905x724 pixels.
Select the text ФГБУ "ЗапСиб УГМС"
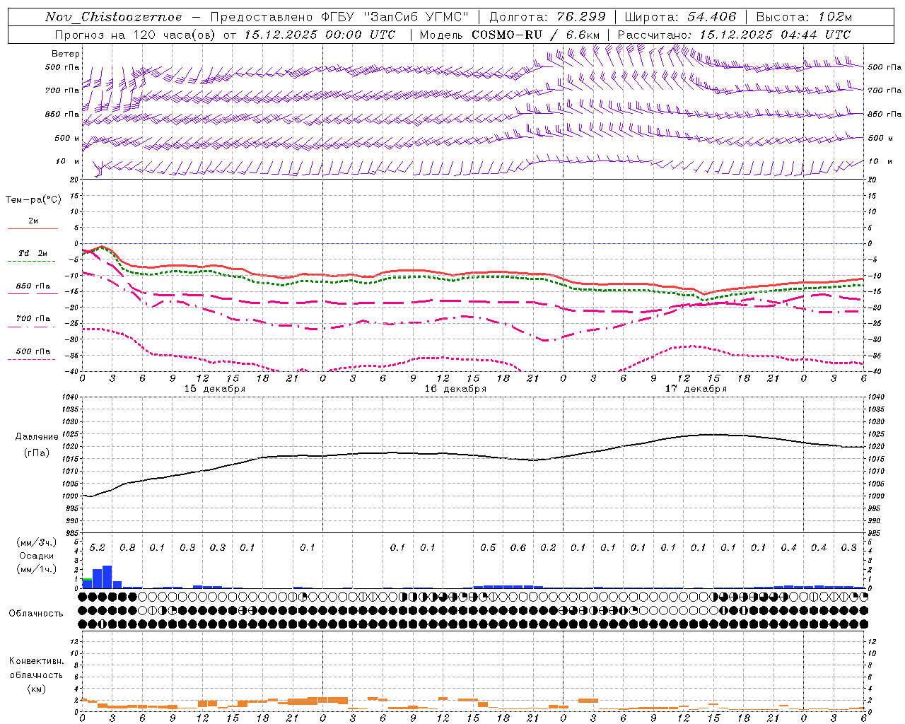(395, 17)
